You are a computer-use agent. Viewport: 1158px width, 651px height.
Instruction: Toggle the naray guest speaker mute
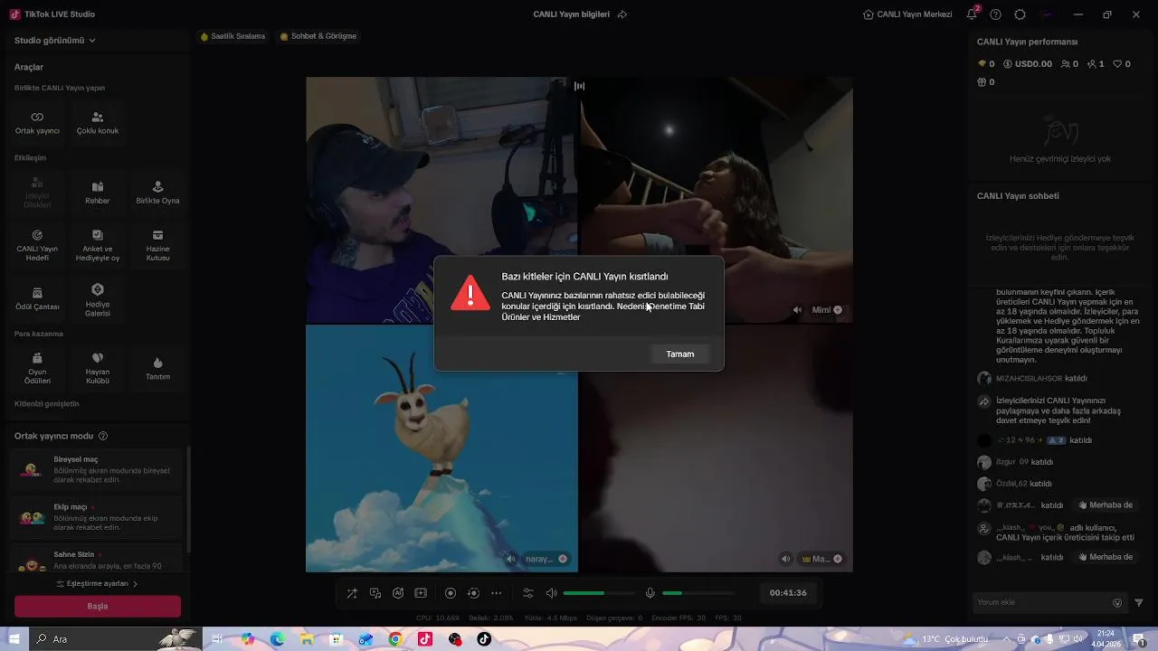tap(511, 559)
